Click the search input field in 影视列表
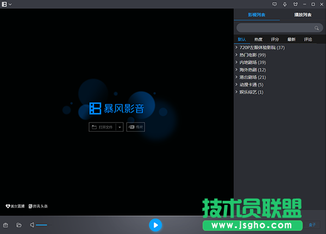This screenshot has width=326, height=234. point(275,28)
